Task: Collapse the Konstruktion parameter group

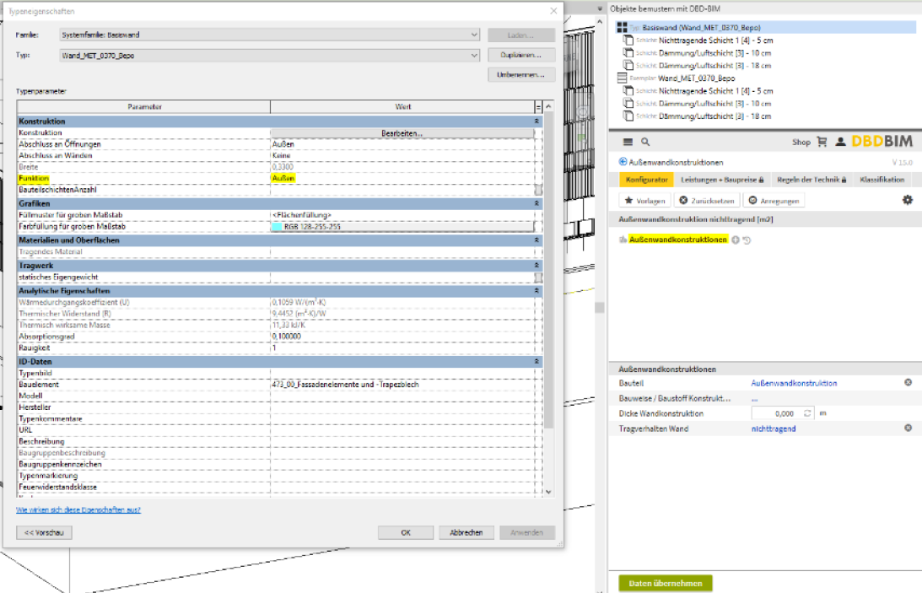Action: click(537, 121)
